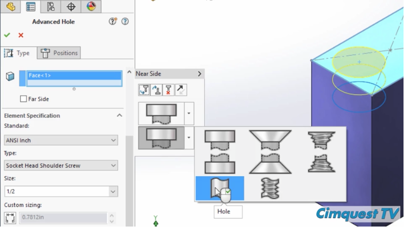Image resolution: width=405 pixels, height=229 pixels.
Task: Switch to the PropertyManager tab
Action: pyautogui.click(x=31, y=6)
